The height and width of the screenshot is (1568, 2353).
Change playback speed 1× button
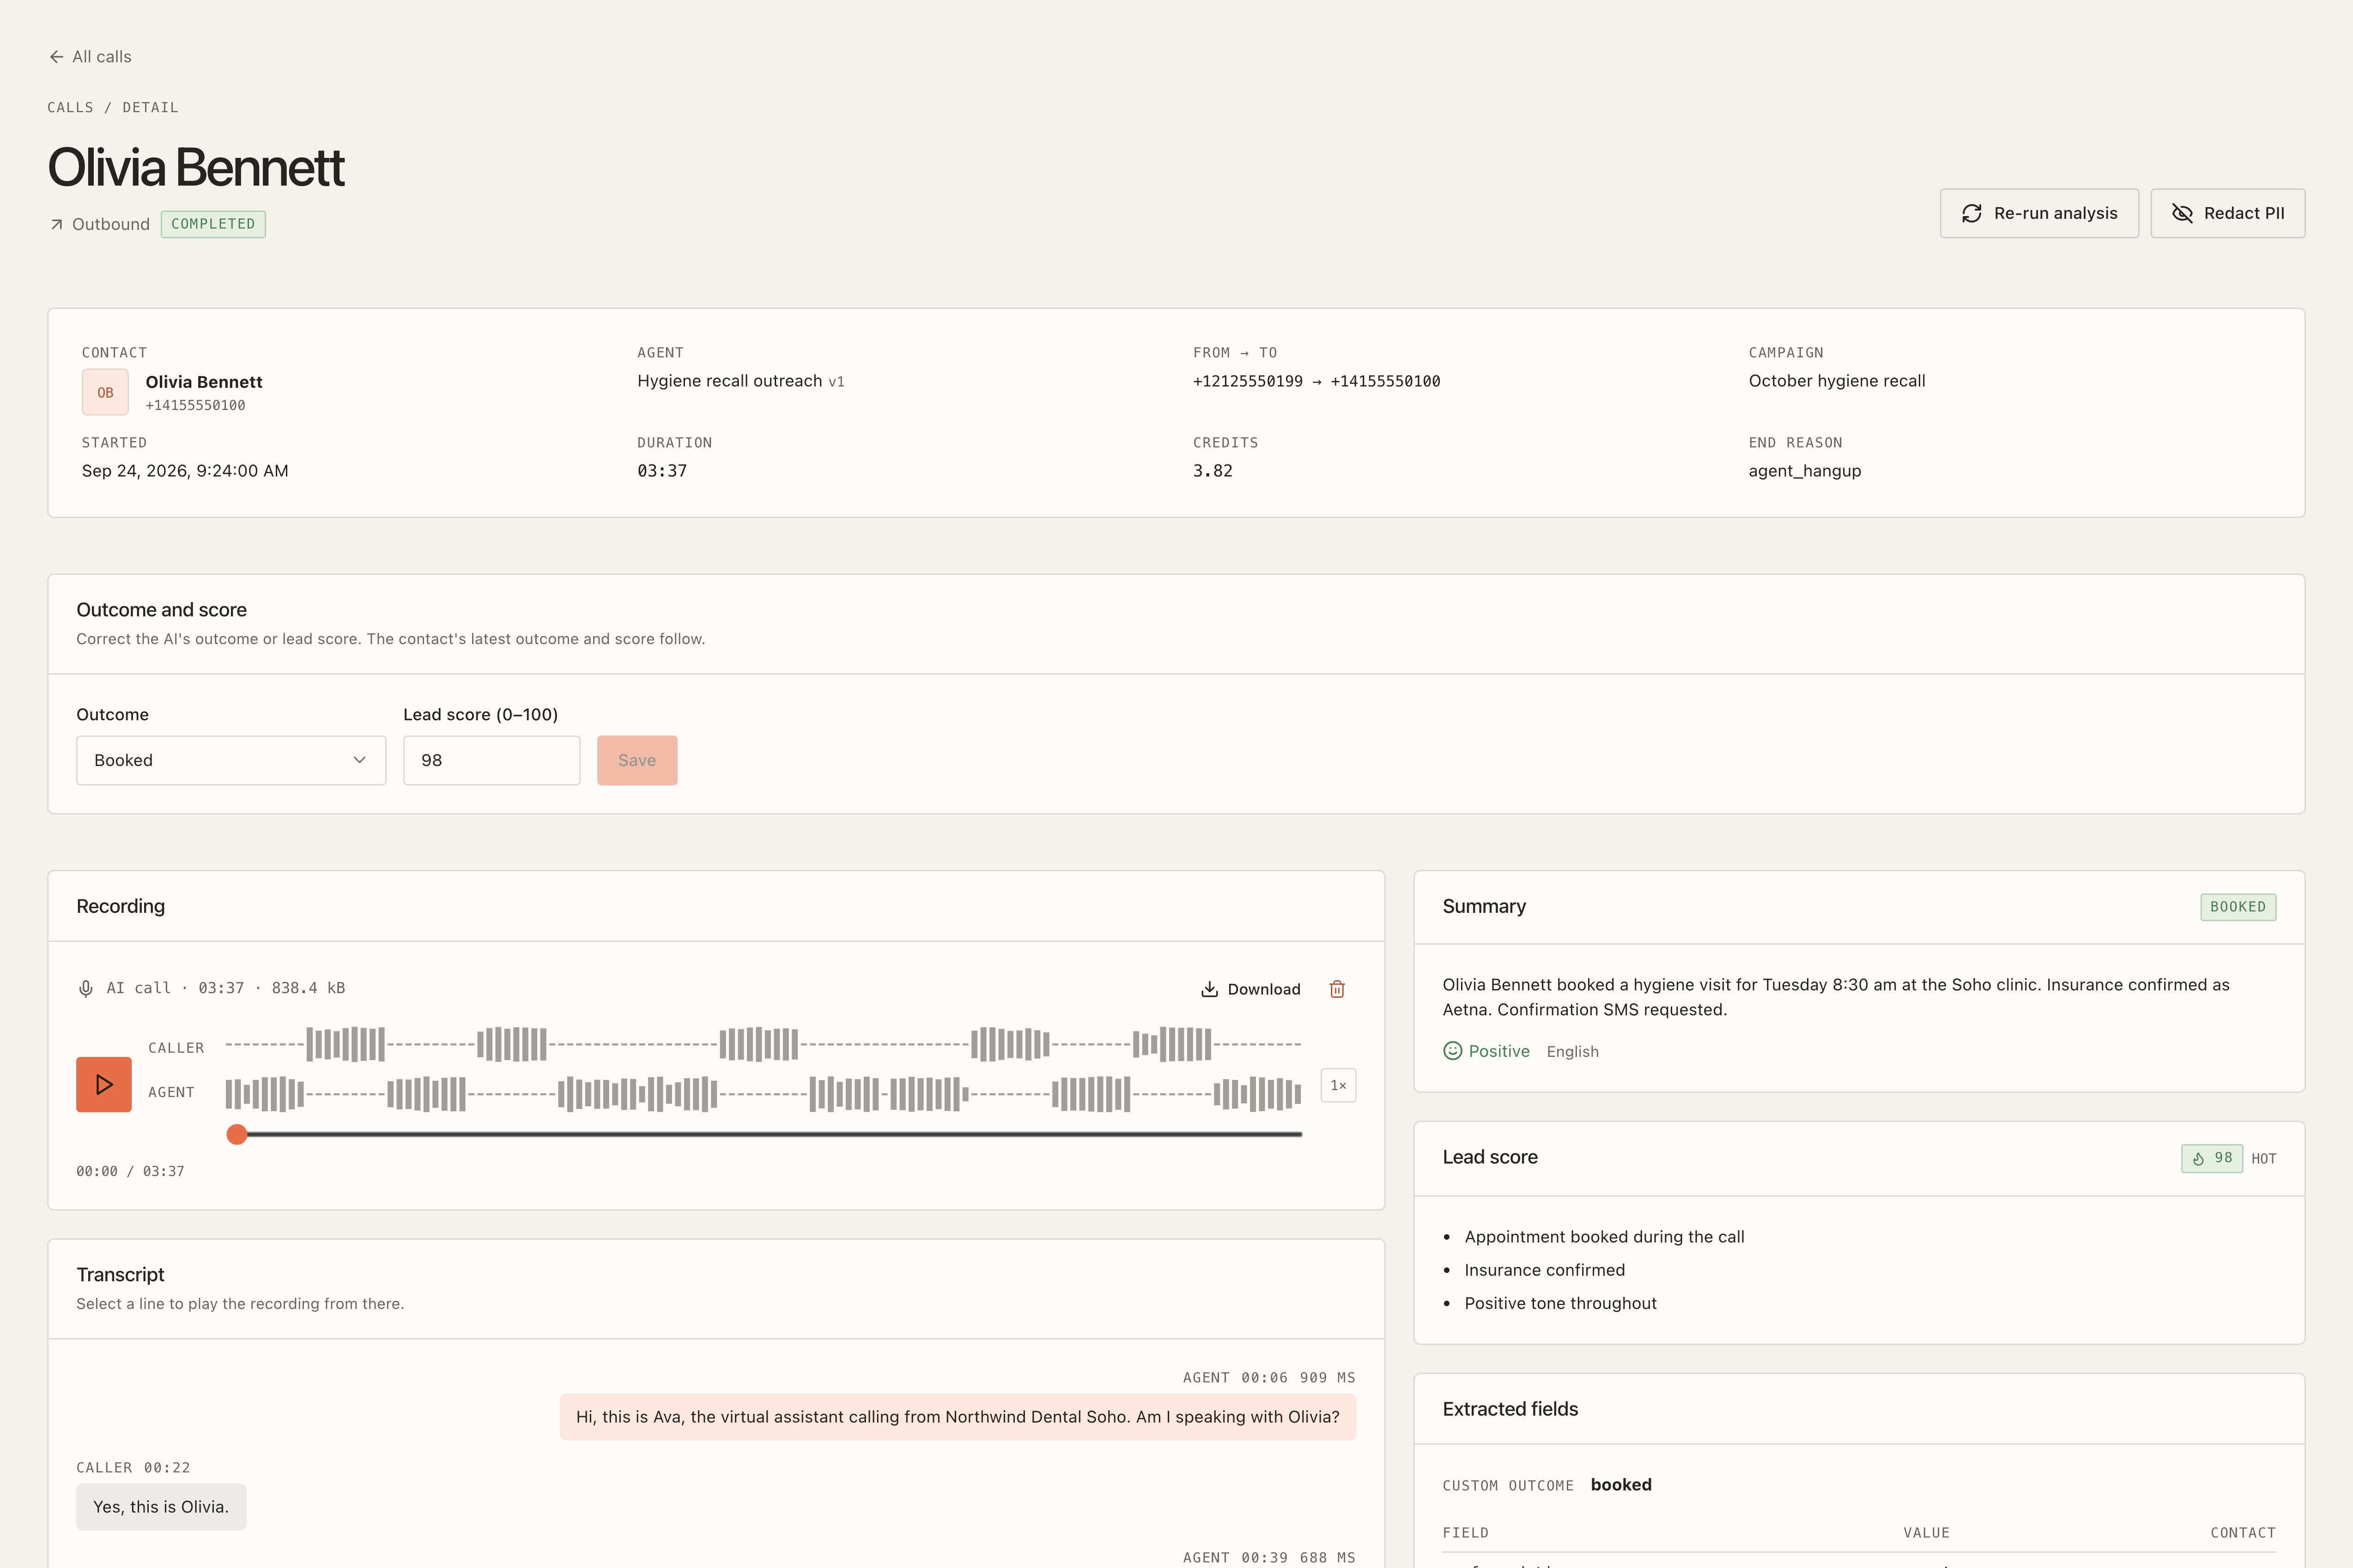pyautogui.click(x=1339, y=1085)
